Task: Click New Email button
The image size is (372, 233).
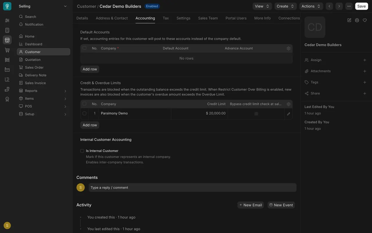Action: pos(251,205)
